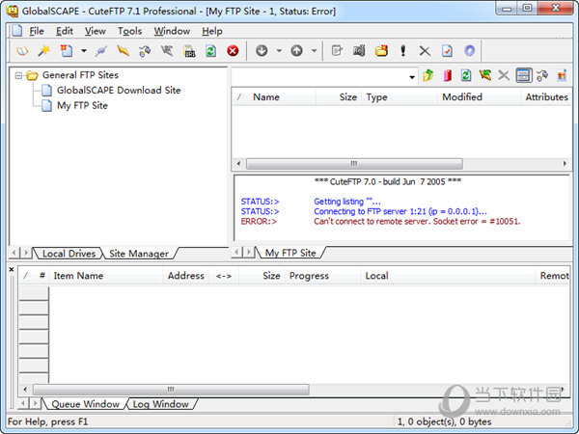
Task: Click the Download arrow icon
Action: (x=262, y=50)
